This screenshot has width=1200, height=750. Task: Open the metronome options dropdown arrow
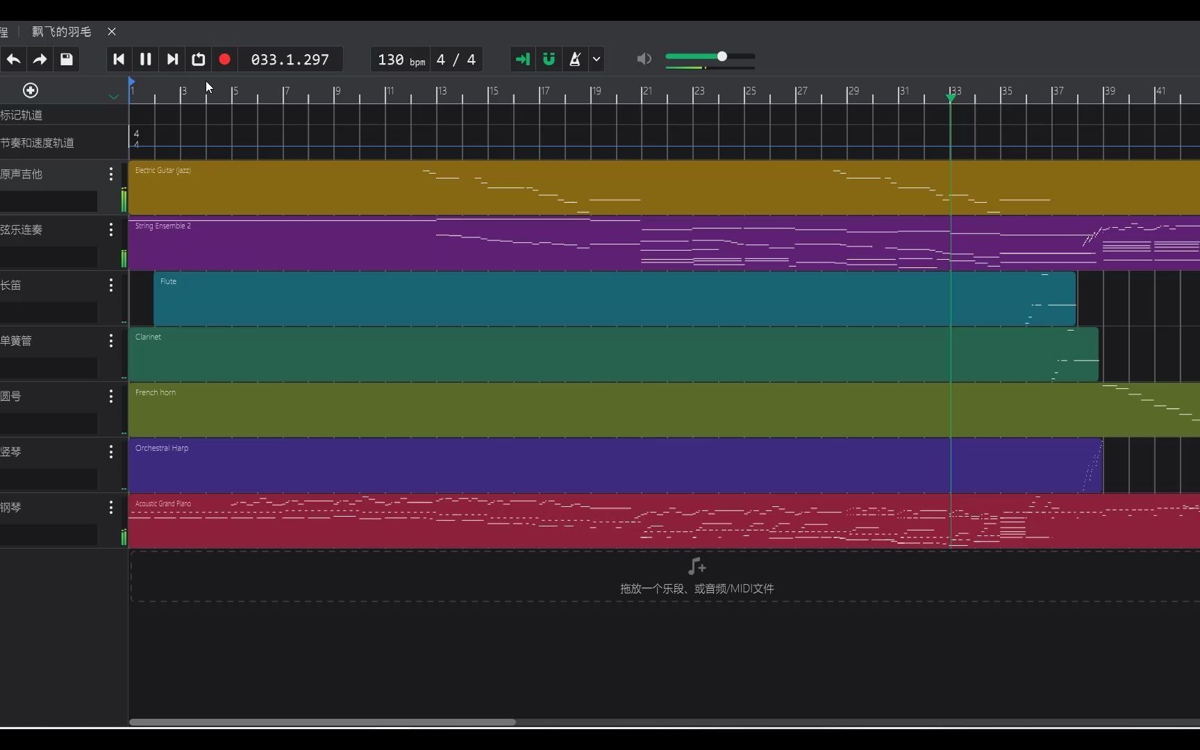(597, 60)
